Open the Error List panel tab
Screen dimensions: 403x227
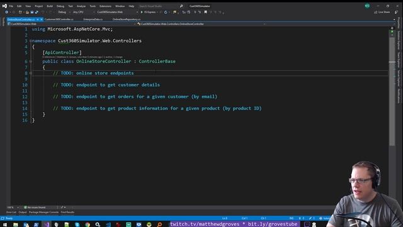point(11,212)
